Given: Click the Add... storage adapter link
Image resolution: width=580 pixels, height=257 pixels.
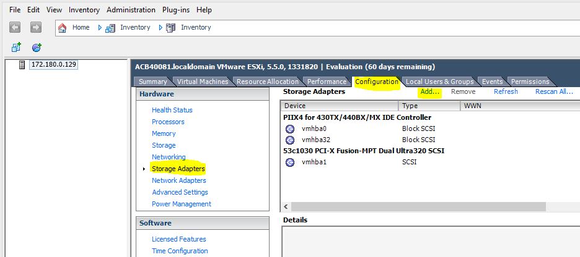Looking at the screenshot, I should pyautogui.click(x=430, y=92).
